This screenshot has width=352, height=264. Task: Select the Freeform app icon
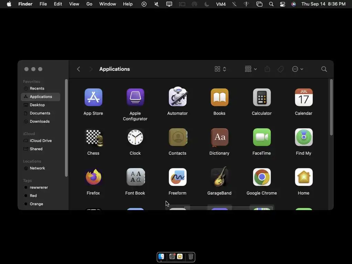(x=178, y=177)
